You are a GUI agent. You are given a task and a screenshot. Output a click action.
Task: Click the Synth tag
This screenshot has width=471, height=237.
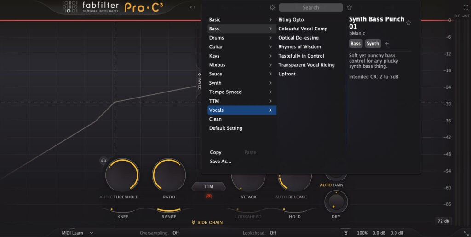click(x=373, y=44)
